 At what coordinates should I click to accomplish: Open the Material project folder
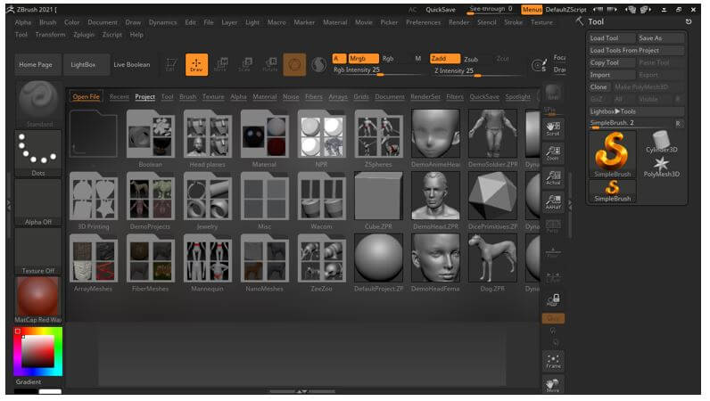264,138
